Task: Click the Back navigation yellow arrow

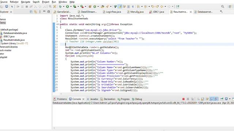Action: tap(162, 7)
